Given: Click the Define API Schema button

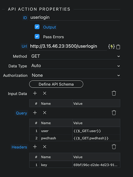Looking at the screenshot, I should (56, 84).
